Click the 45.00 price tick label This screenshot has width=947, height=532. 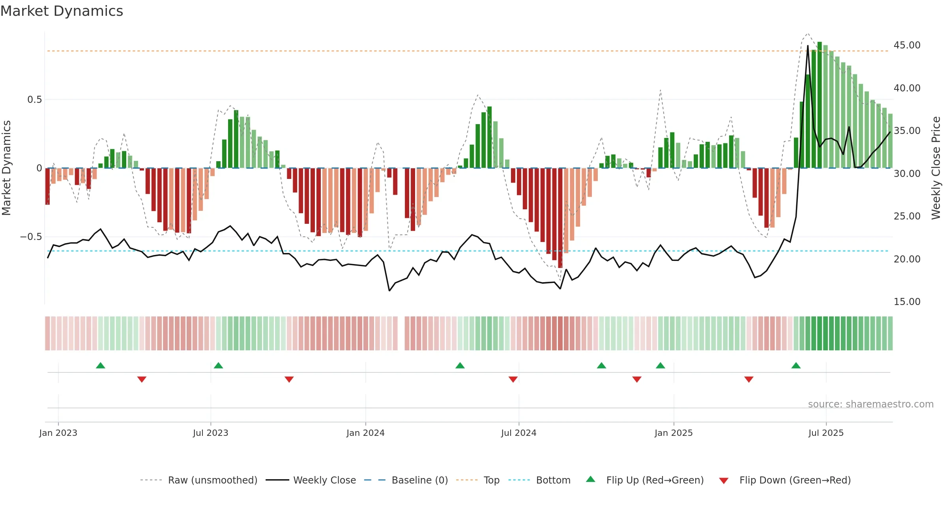[x=907, y=45]
